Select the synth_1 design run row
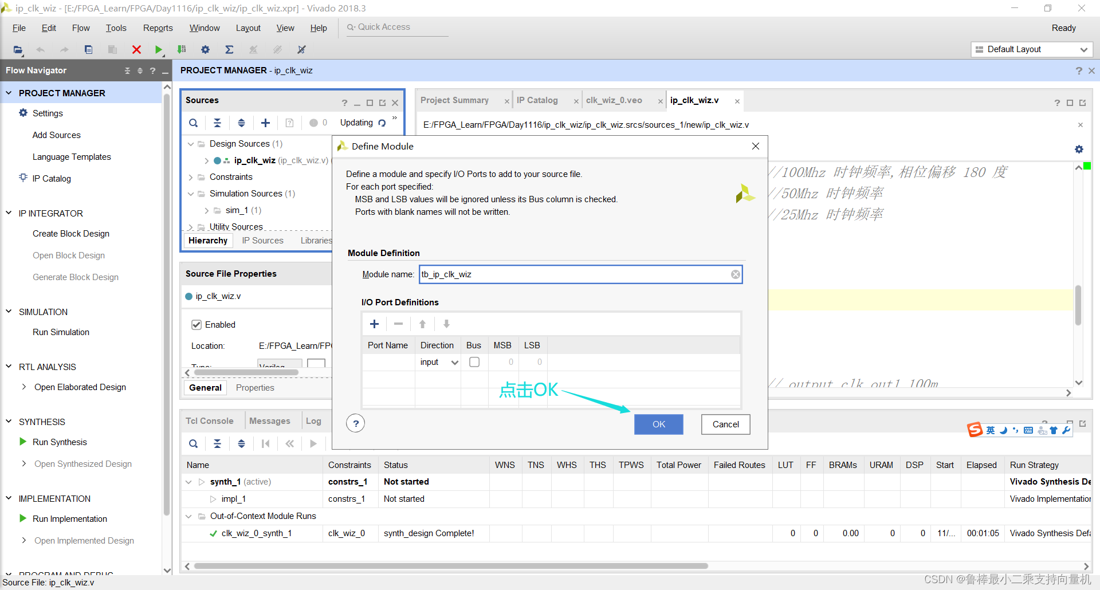Screen dimensions: 1100x590 [x=636, y=482]
